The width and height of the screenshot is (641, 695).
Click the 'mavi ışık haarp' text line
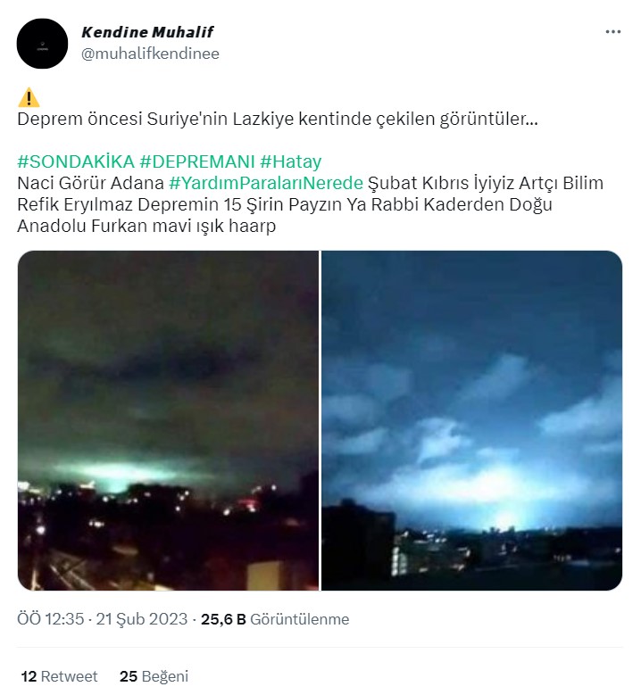click(213, 226)
